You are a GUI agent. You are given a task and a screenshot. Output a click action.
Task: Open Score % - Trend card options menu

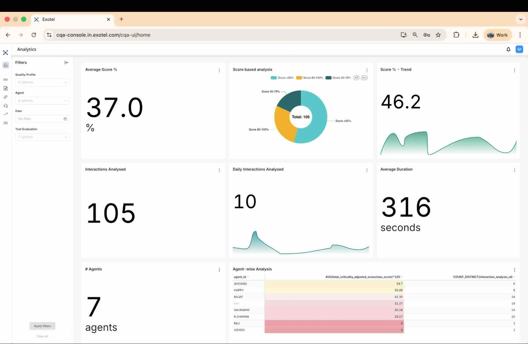[515, 70]
